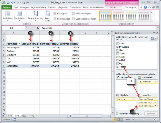Switch to the Invoegen ribbon tab
The image size is (161, 123).
[24, 8]
